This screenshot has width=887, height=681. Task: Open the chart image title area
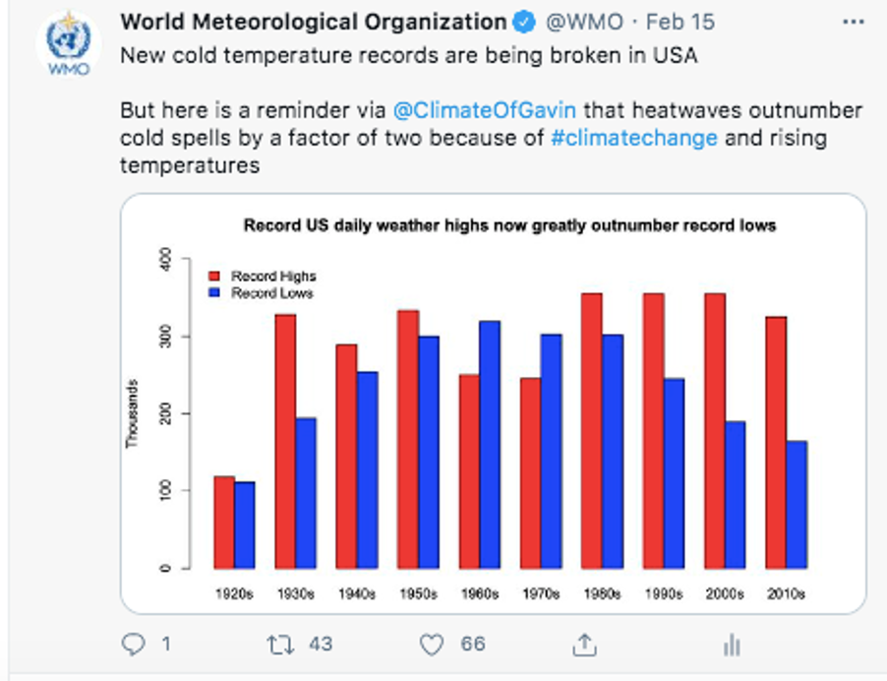point(509,225)
